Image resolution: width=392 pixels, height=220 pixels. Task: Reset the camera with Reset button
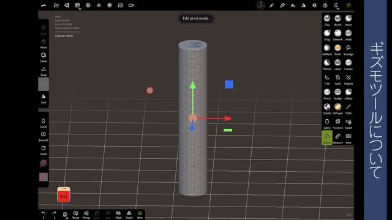tap(75, 215)
